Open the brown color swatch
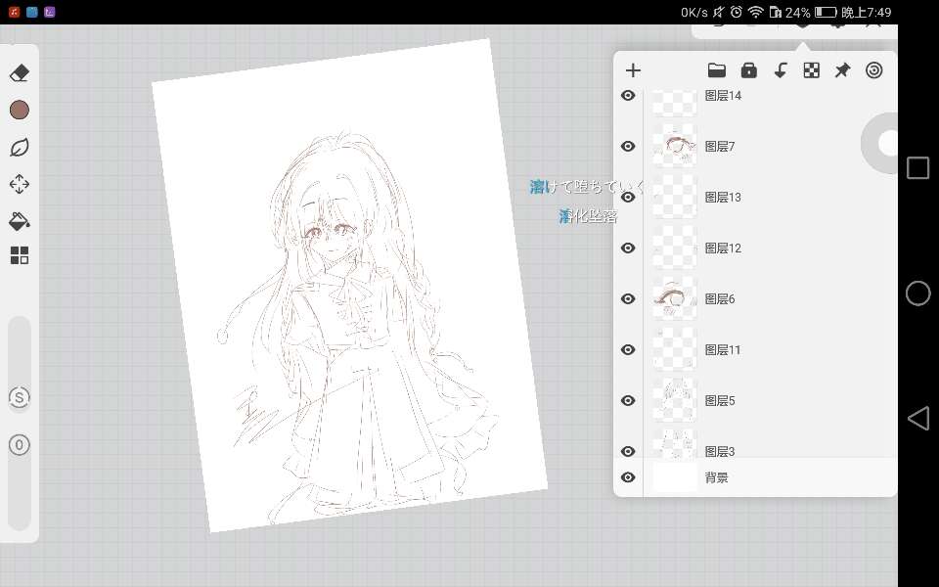939x587 pixels. coord(20,110)
